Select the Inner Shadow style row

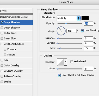click(x=16, y=28)
